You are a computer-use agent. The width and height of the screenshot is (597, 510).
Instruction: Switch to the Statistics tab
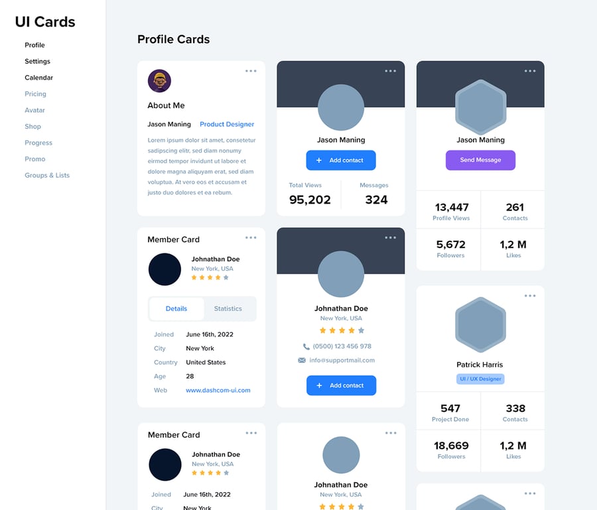(228, 308)
